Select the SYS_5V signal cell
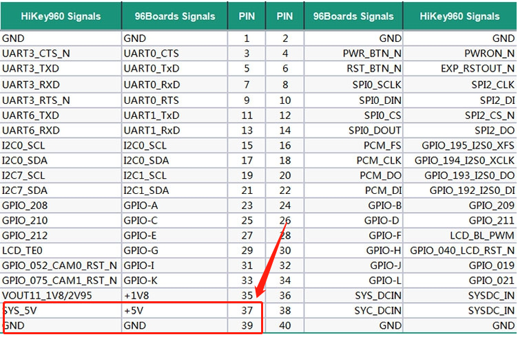This screenshot has width=518, height=337. [61, 310]
